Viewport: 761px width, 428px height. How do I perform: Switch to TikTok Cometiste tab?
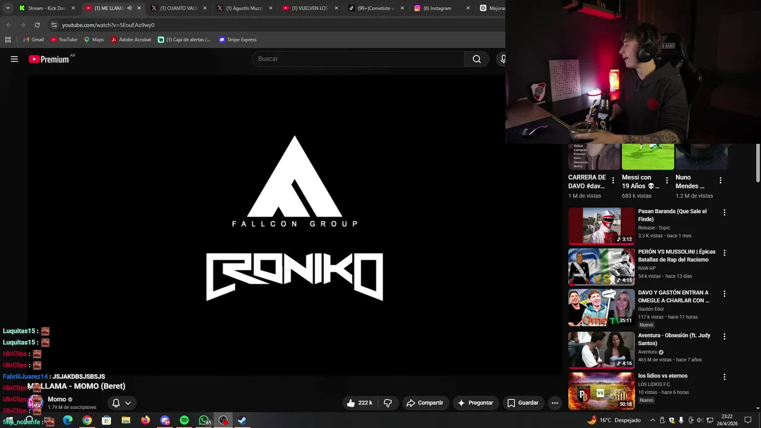pos(376,8)
